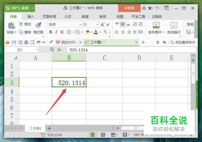This screenshot has height=142, width=202.
Task: Open the font name 宋体 dropdown
Action: pos(80,24)
